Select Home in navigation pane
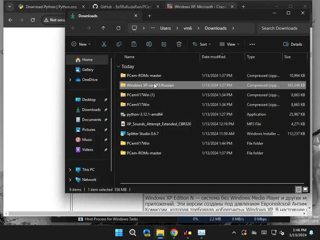320x240 pixels. [87, 60]
